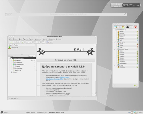Select the Входящие inbox folder
This screenshot has width=143, height=114.
[x=18, y=60]
